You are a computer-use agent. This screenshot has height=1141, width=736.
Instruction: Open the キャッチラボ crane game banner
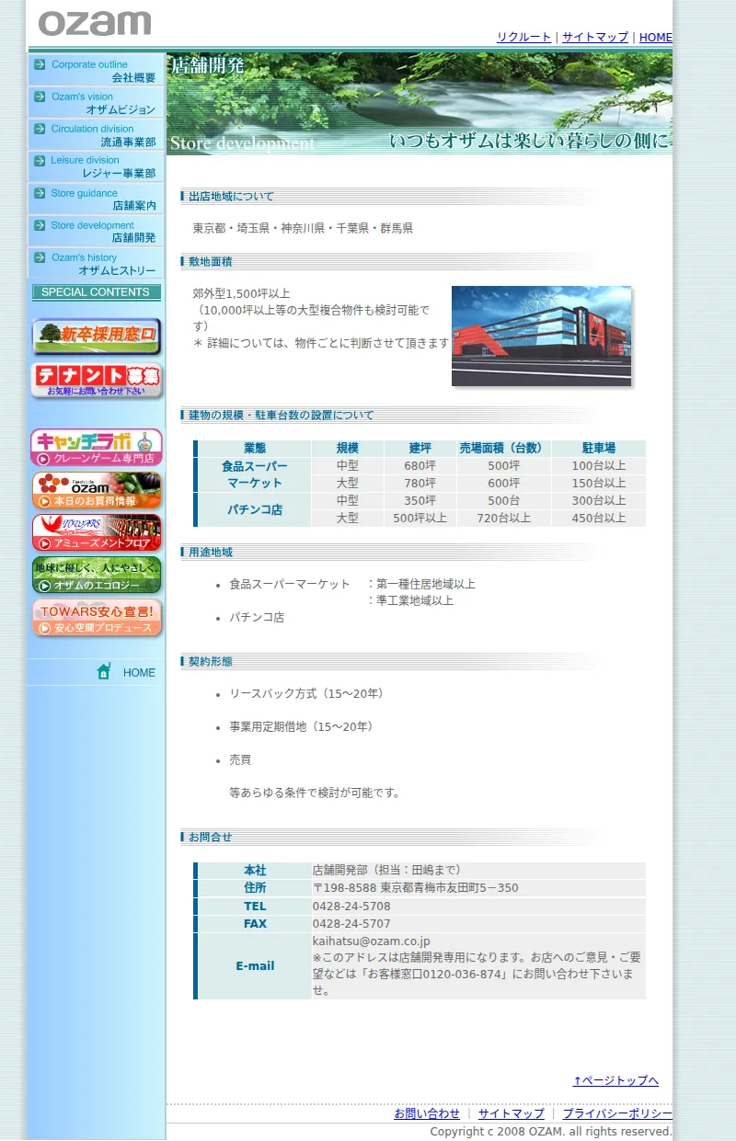[x=97, y=447]
